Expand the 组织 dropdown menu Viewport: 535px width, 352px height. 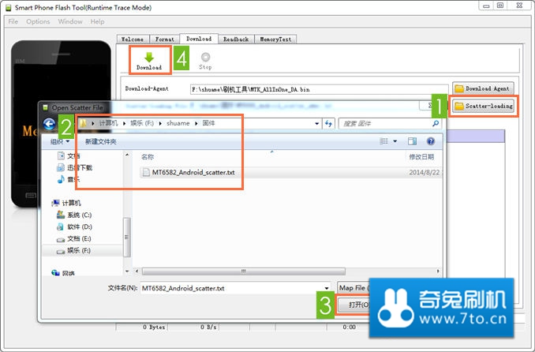[62, 141]
